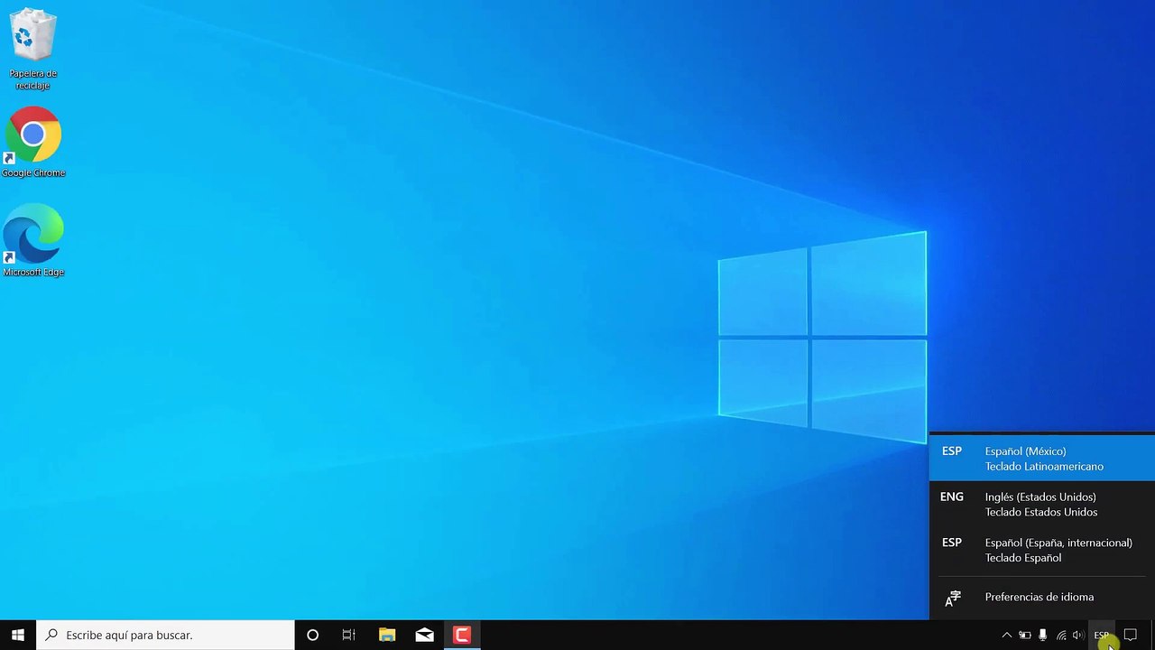Click the 'Escribe aquí para buscar' search box
Image resolution: width=1155 pixels, height=650 pixels.
165,635
